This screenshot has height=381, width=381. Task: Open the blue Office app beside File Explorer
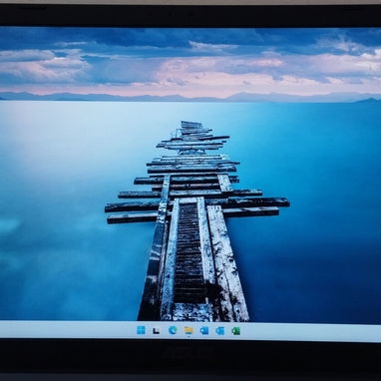(204, 330)
